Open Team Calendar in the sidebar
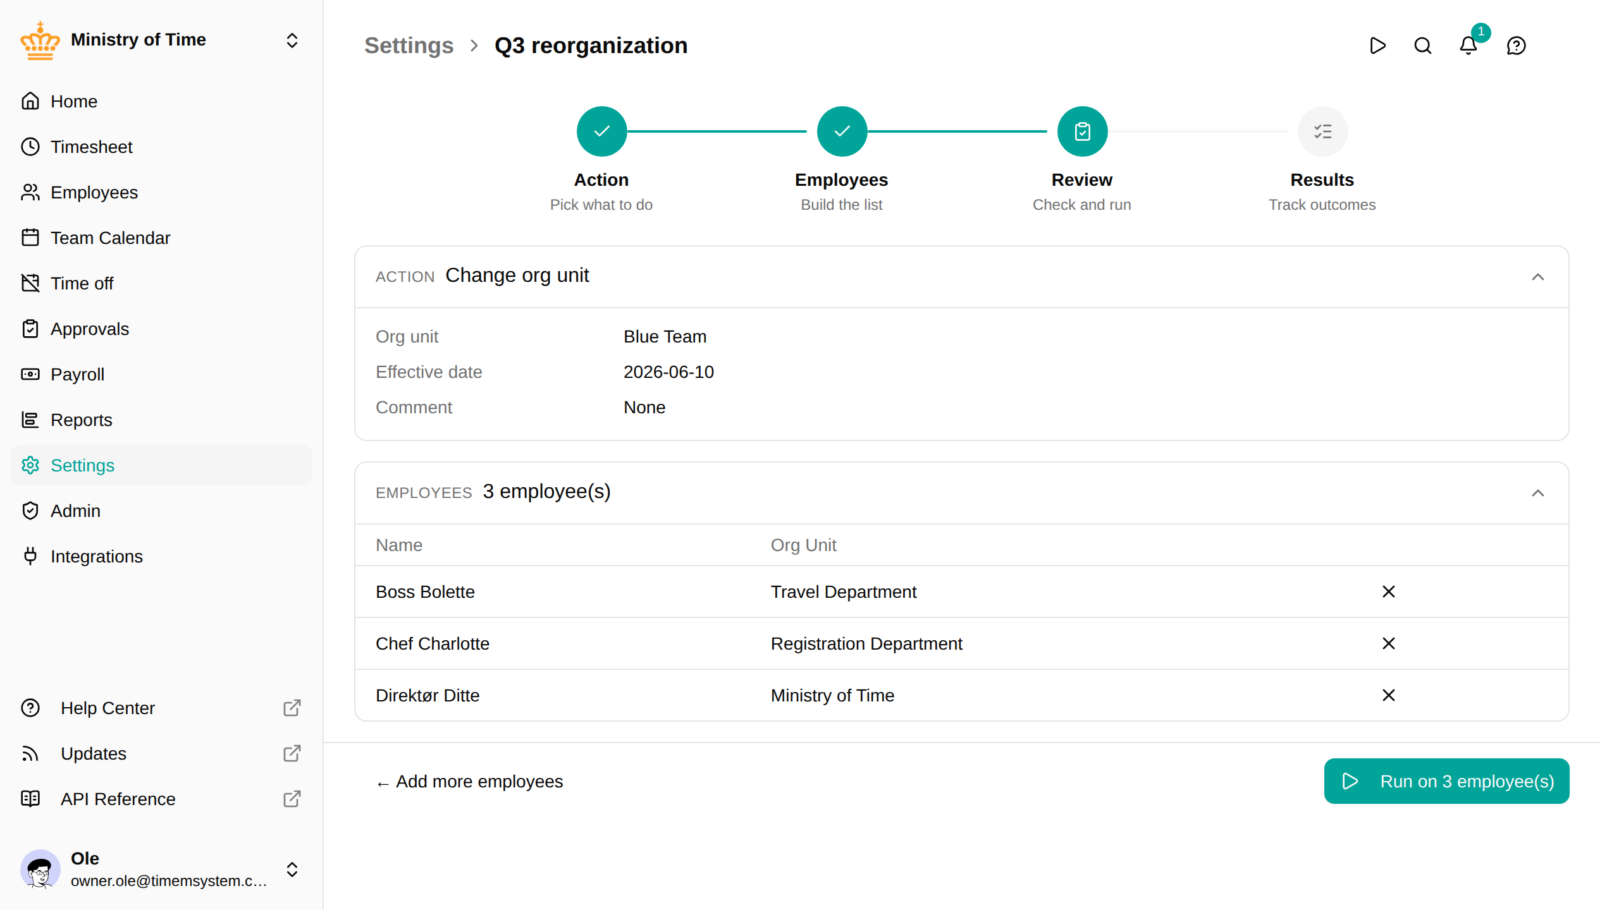The width and height of the screenshot is (1619, 910). (161, 238)
